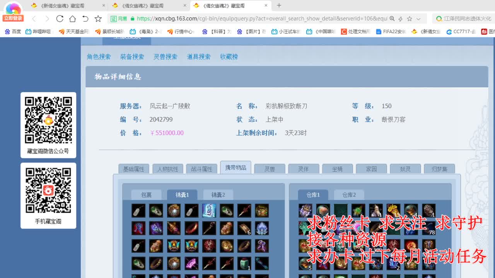Select the warehouse item showing count 2
The height and width of the screenshot is (278, 495).
pyautogui.click(x=393, y=264)
